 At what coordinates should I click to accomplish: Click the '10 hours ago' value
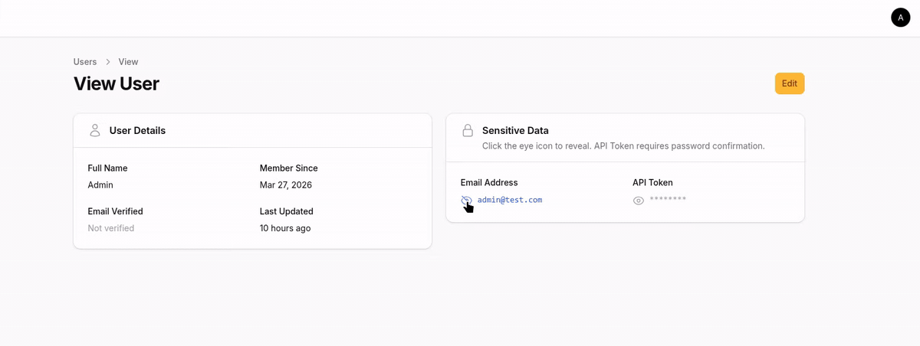click(285, 228)
